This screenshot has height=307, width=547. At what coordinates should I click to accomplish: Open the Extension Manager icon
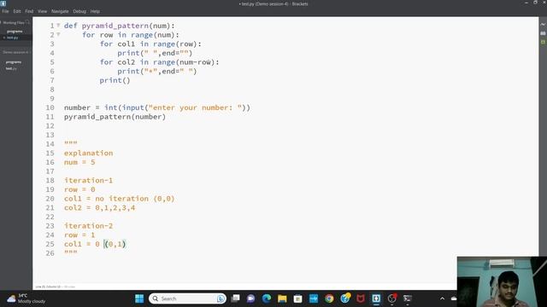point(543,33)
